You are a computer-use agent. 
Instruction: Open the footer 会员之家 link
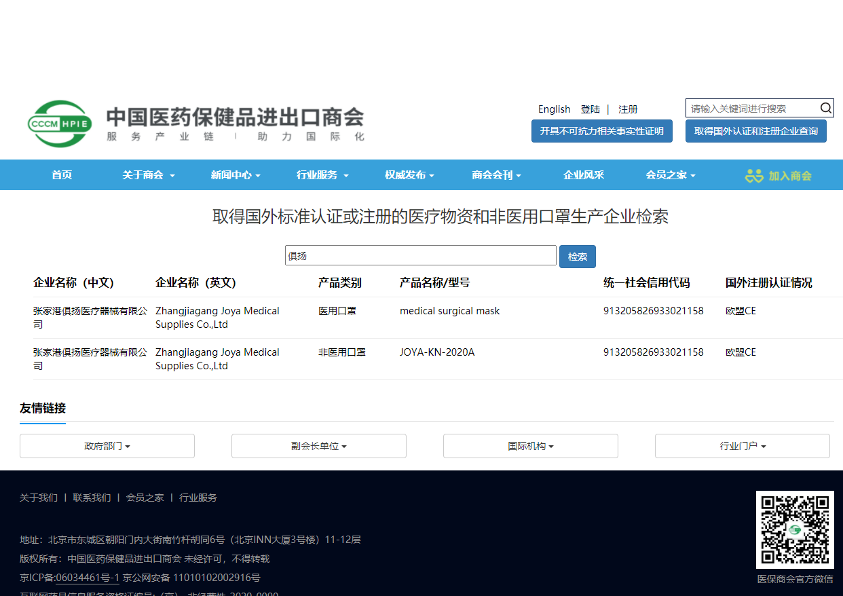point(145,498)
